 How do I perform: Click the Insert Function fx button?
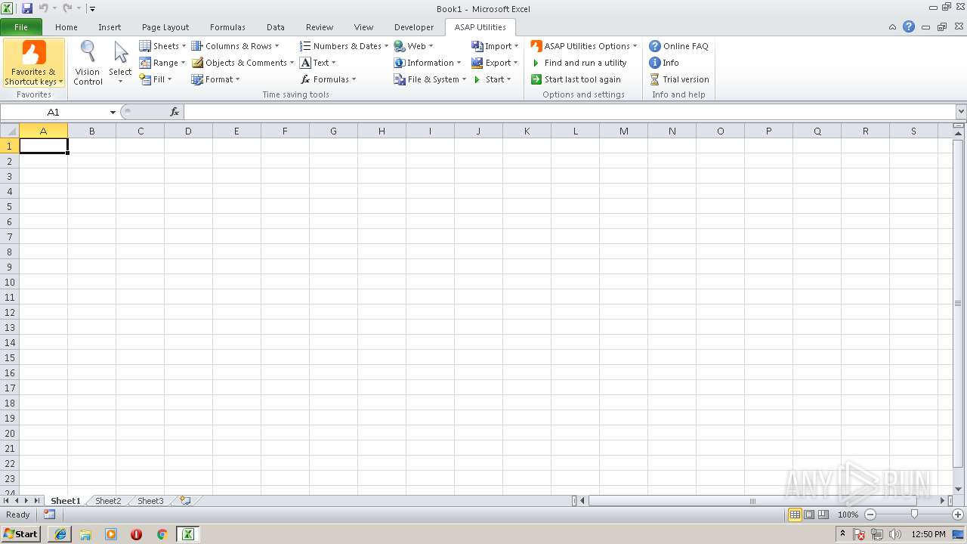pyautogui.click(x=175, y=112)
